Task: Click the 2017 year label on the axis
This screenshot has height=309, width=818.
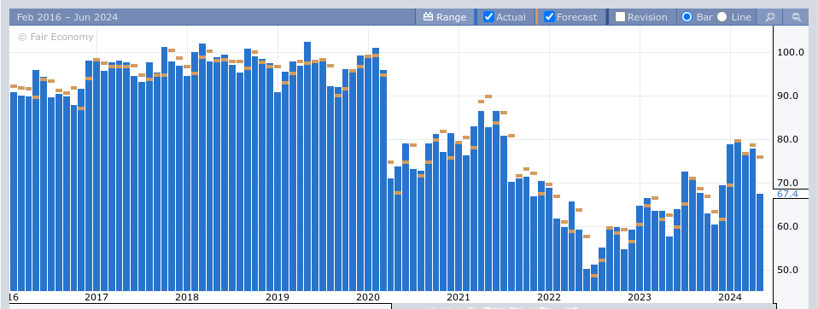Action: [96, 297]
